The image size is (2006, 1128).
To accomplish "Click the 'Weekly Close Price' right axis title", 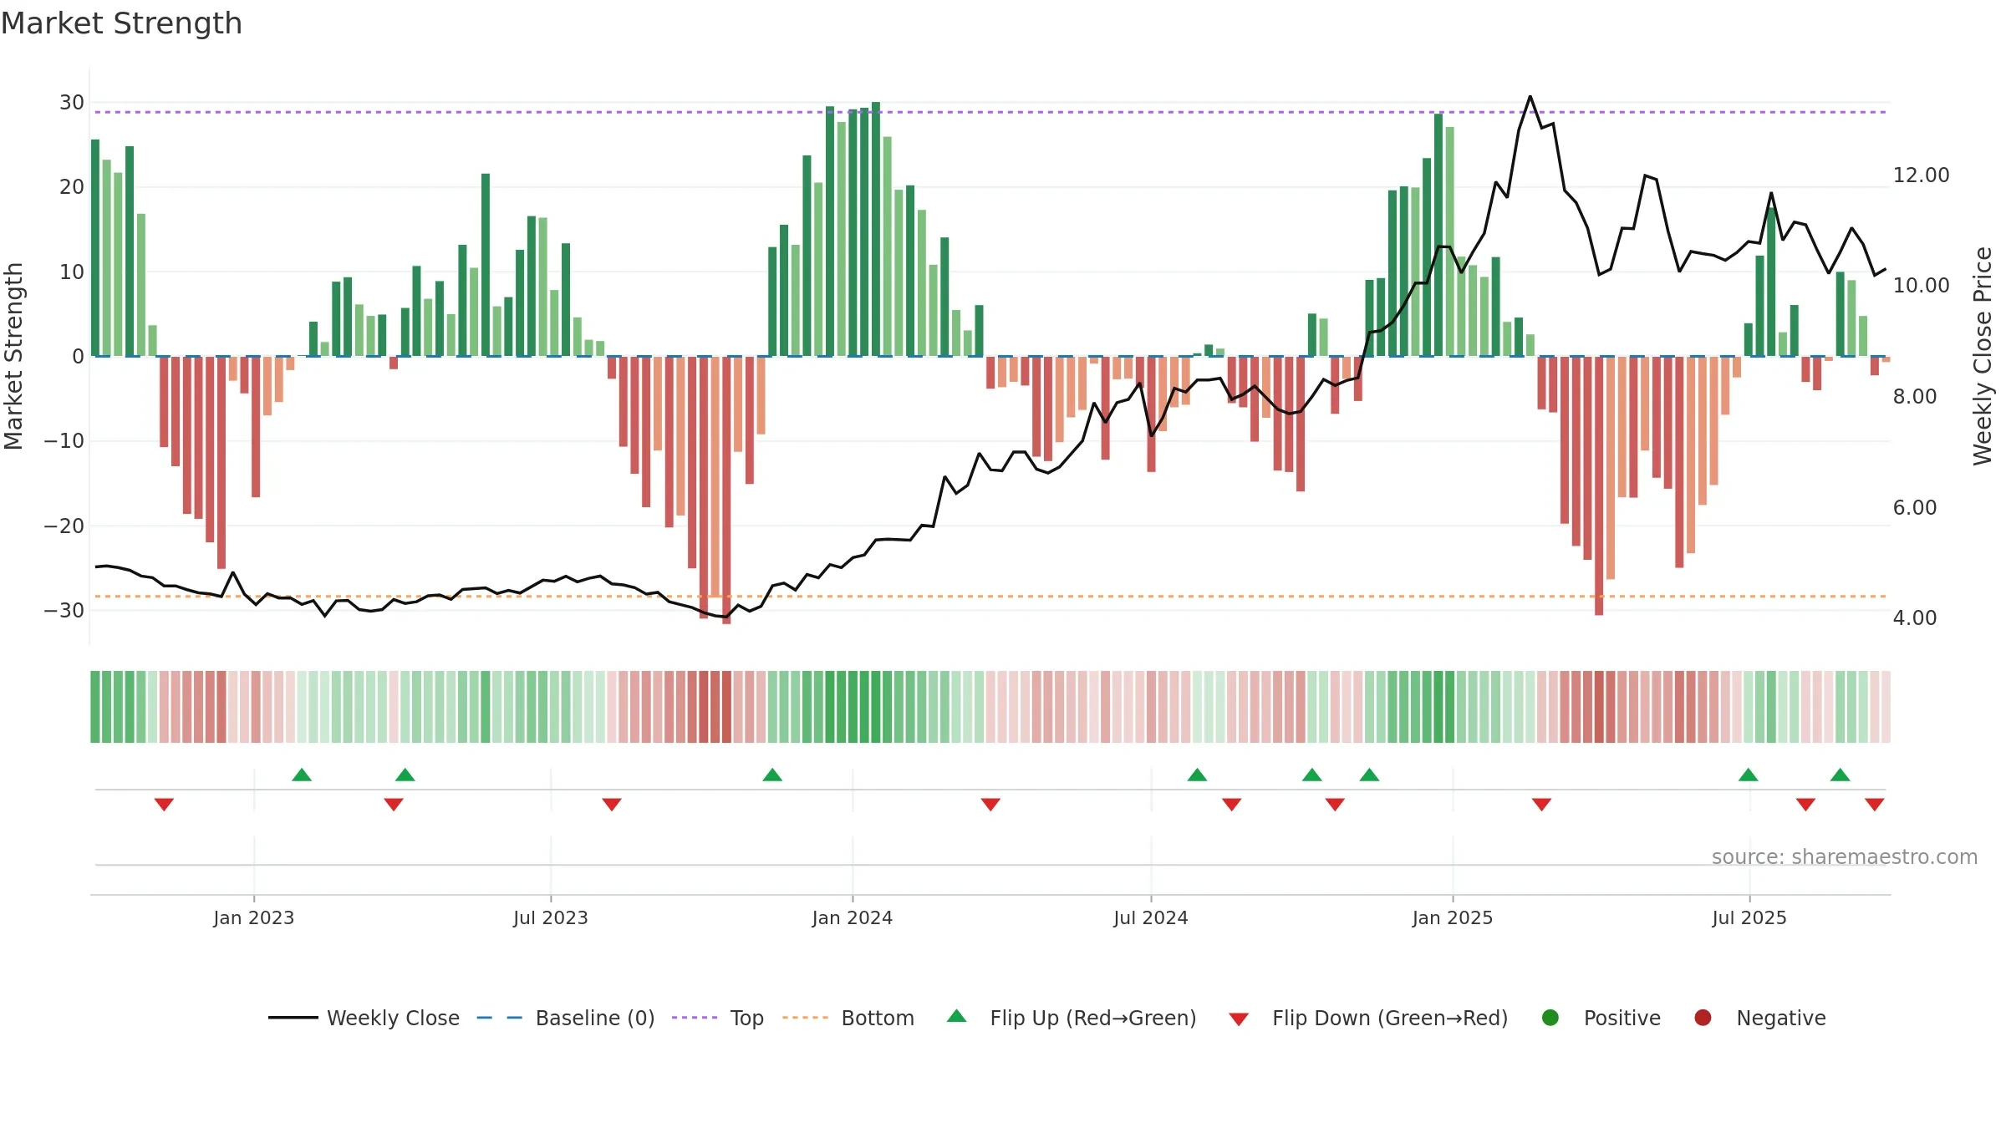I will [1983, 356].
